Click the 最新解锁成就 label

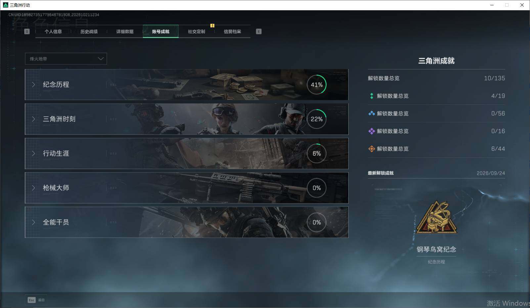(x=381, y=173)
